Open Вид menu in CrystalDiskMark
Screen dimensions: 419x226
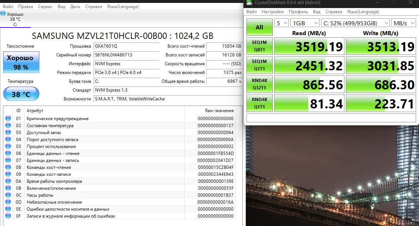[x=317, y=12]
